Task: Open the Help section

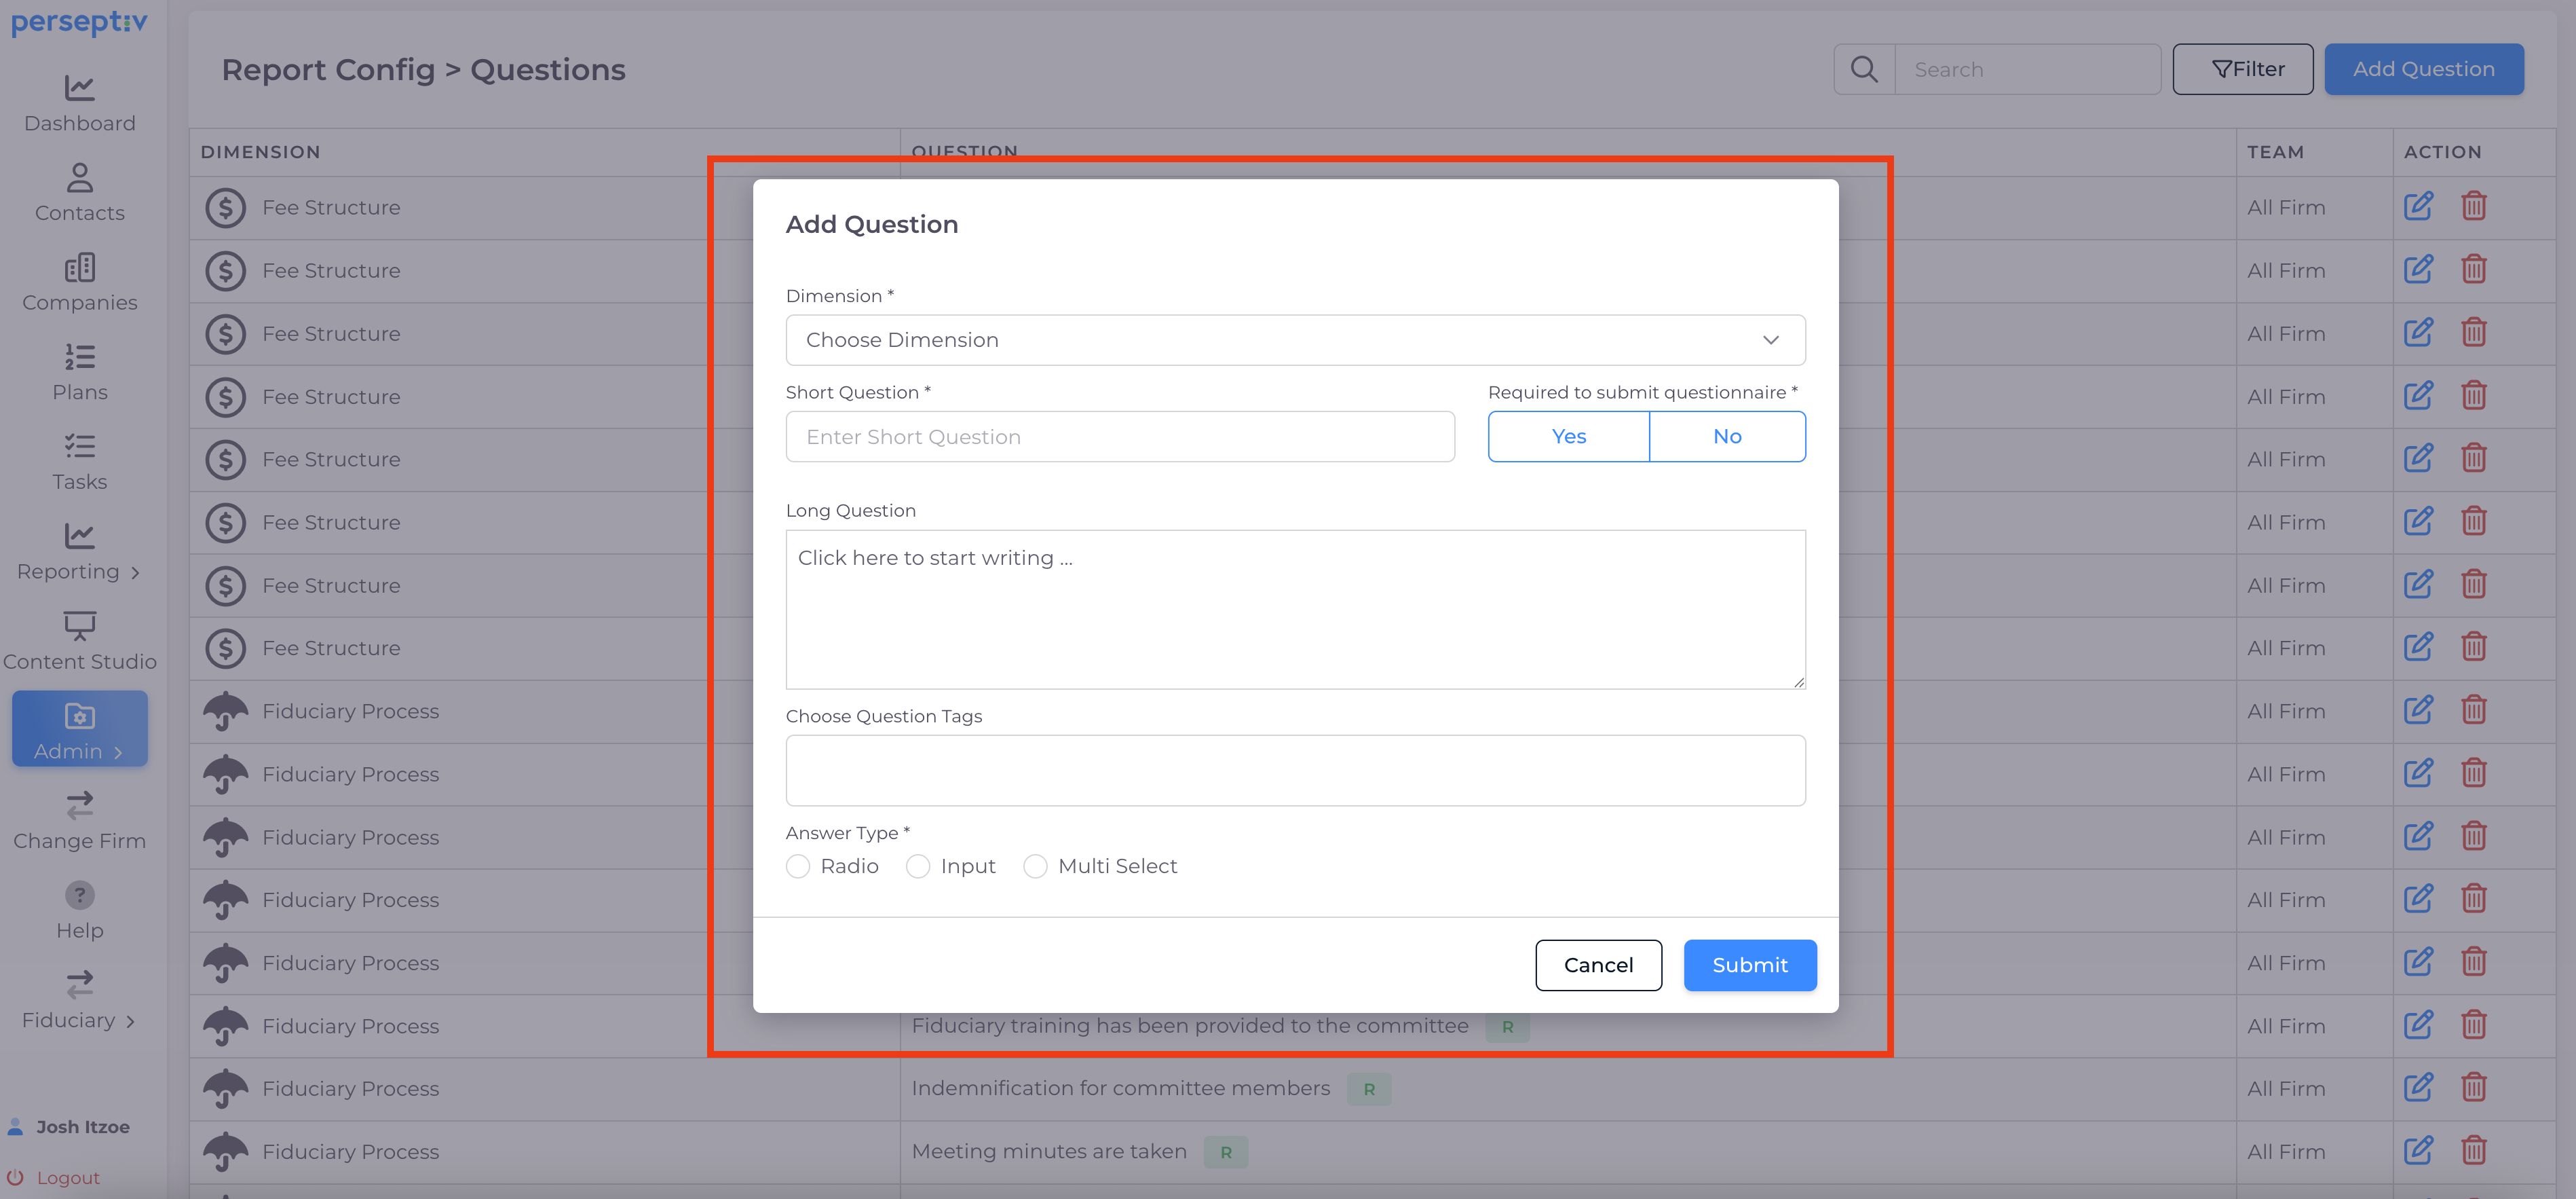Action: pyautogui.click(x=79, y=910)
